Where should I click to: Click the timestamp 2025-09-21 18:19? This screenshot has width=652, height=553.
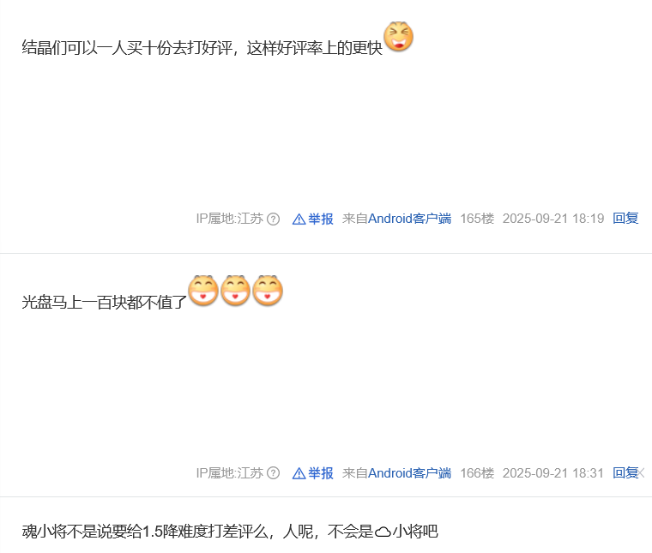click(x=553, y=219)
